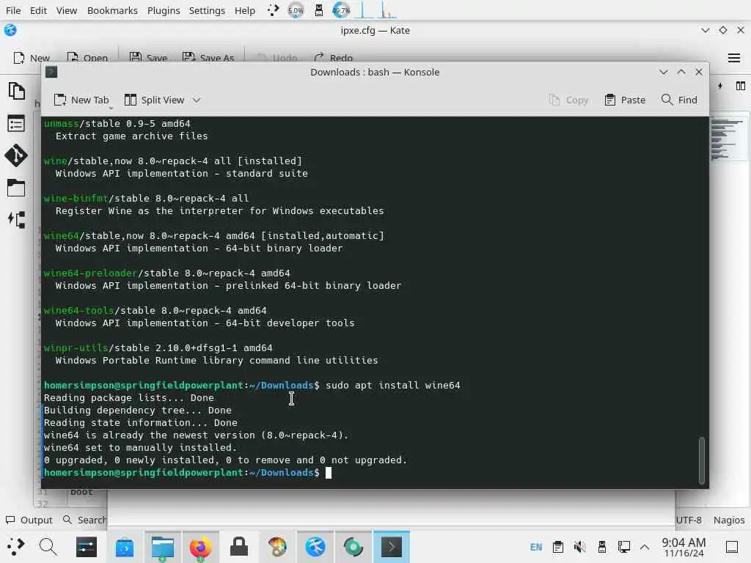Click Konsole terminal icon in title bar
Image resolution: width=751 pixels, height=563 pixels.
click(x=51, y=73)
